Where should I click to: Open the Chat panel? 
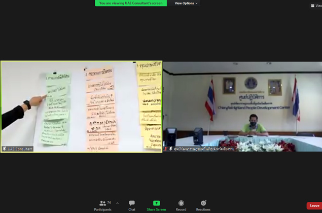[132, 205]
